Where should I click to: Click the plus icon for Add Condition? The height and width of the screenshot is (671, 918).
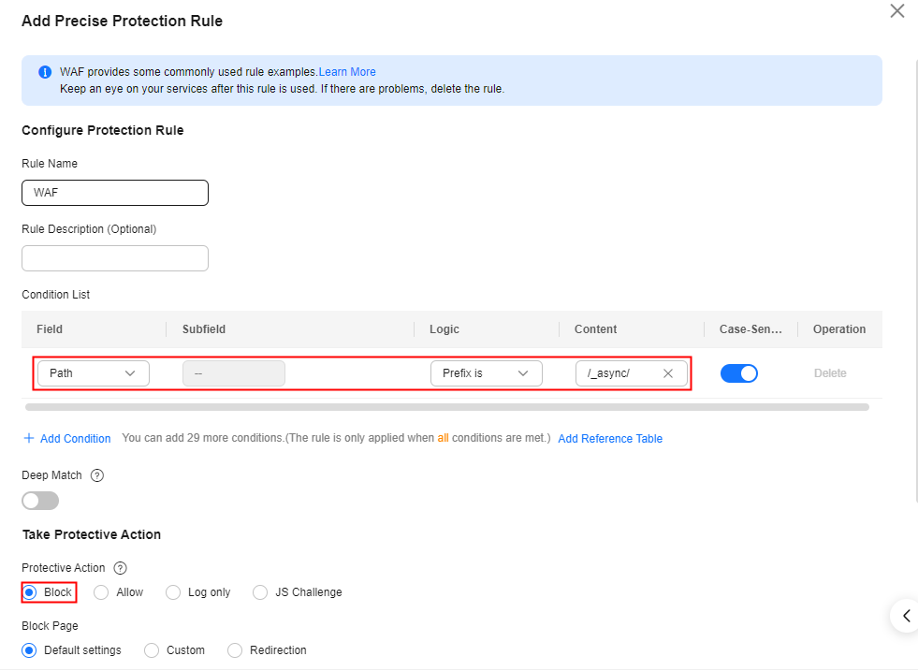tap(29, 438)
